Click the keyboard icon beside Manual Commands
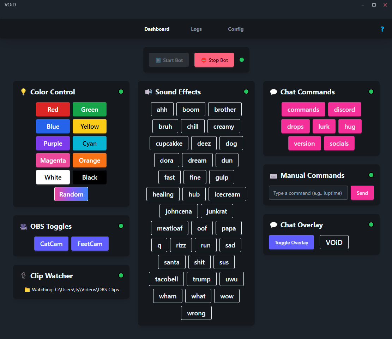This screenshot has width=392, height=339. [x=273, y=176]
